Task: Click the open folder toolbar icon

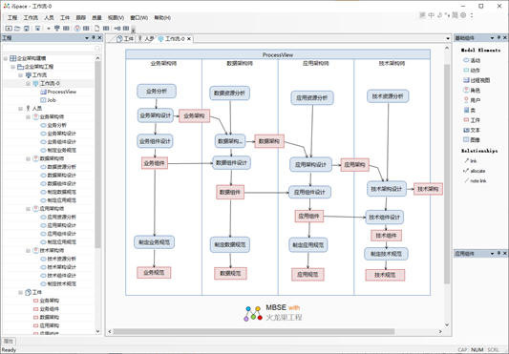Action: tap(17, 29)
